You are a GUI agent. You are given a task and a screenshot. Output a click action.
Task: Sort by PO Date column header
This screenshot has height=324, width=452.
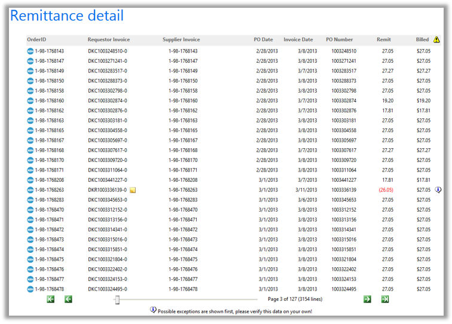pyautogui.click(x=263, y=39)
